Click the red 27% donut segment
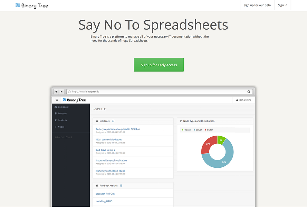Screen dimensions: 307x207 [208, 144]
